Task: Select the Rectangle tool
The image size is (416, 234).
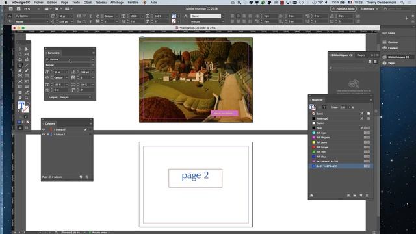Action: 27,76
